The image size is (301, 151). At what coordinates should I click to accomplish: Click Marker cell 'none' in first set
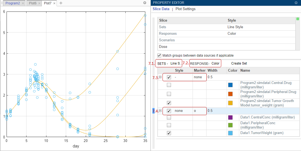(199, 77)
